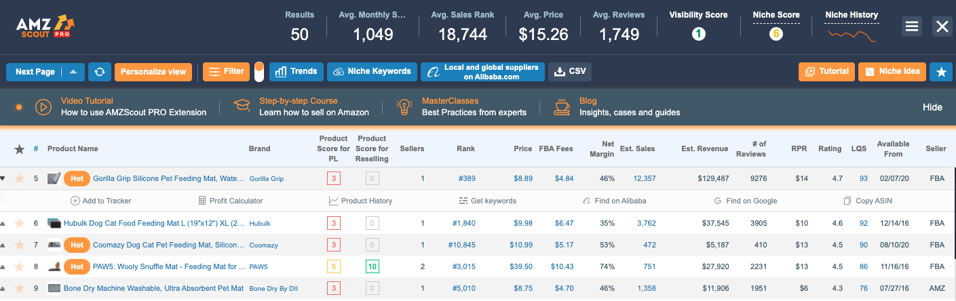
Task: Expand the Coomazy row details
Action: (3, 245)
